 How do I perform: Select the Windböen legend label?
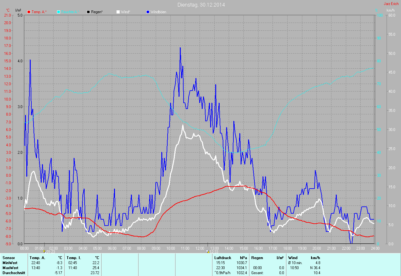point(158,12)
